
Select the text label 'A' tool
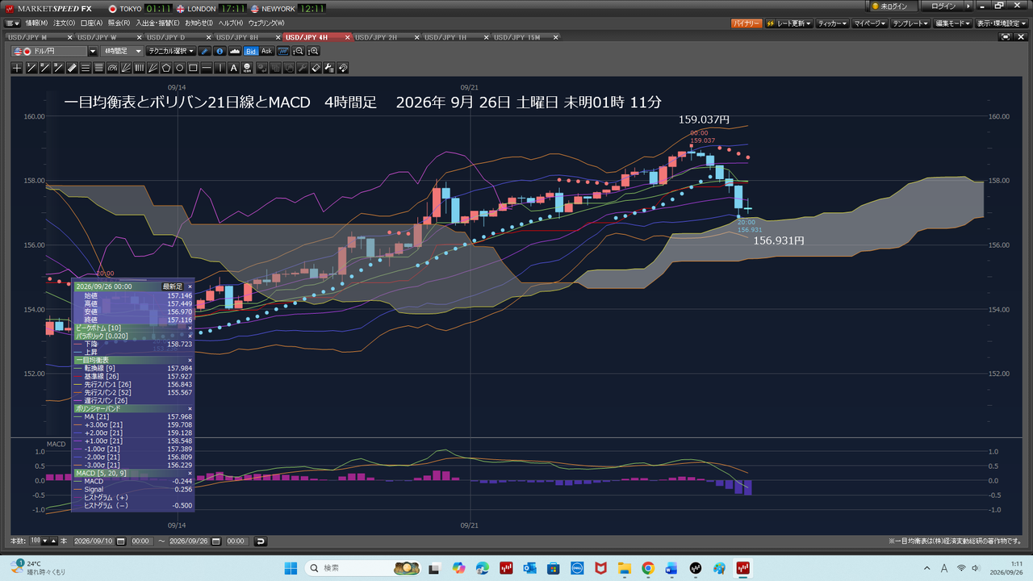click(x=235, y=68)
